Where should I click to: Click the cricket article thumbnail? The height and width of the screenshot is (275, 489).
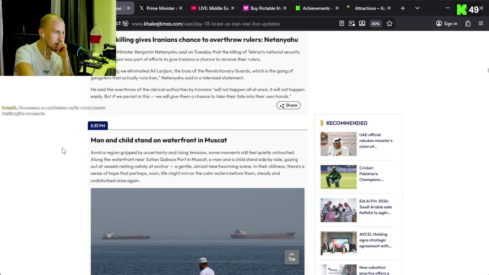coord(338,177)
